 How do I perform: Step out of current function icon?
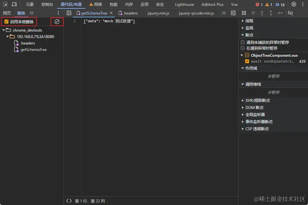tap(271, 13)
